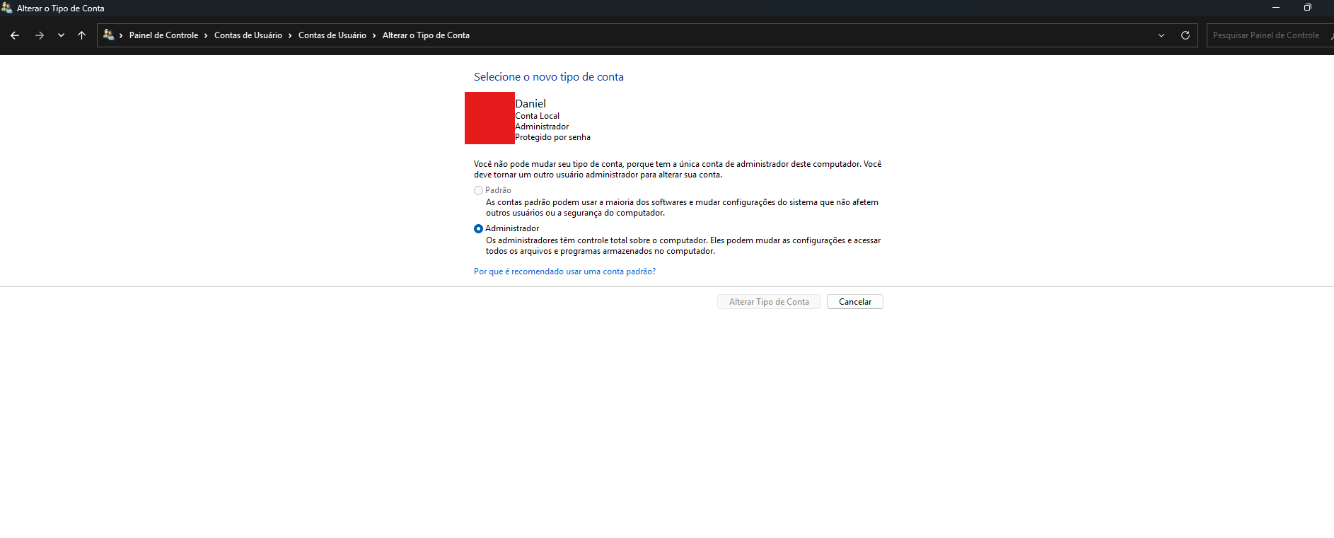The width and height of the screenshot is (1334, 538).
Task: Click Pesquisar Painel de Controle search box
Action: pos(1270,35)
